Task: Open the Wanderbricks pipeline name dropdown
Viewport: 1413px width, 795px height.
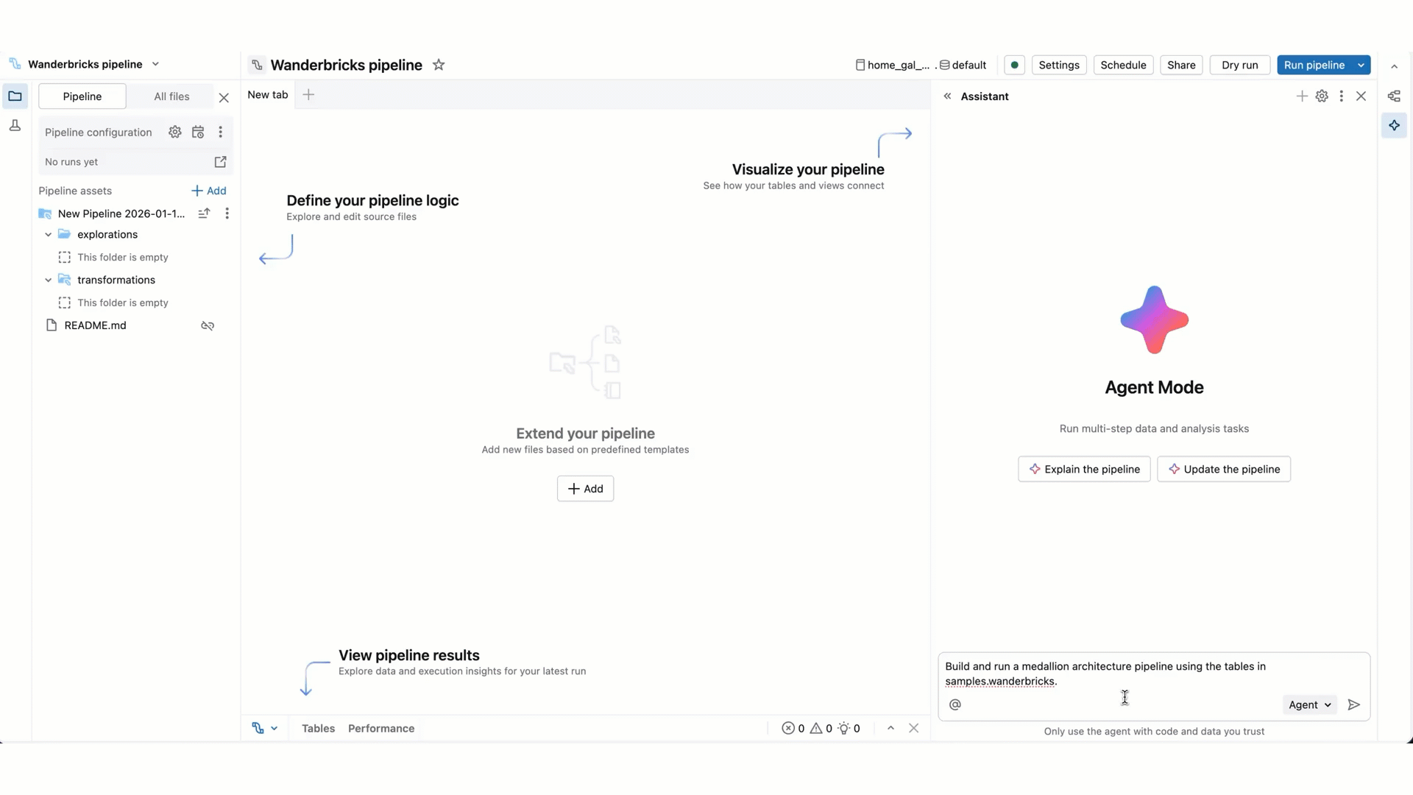Action: tap(155, 63)
